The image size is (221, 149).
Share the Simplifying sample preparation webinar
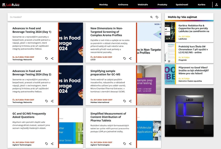point(130,101)
